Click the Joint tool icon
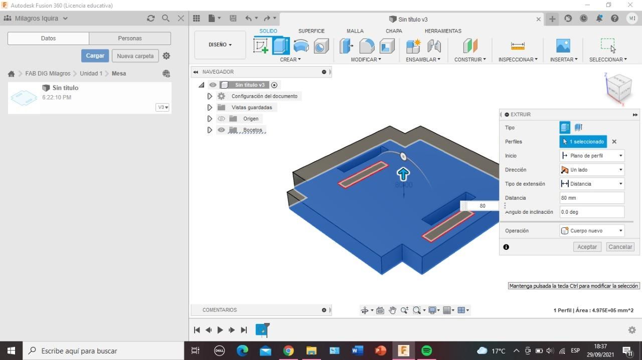 pos(434,46)
